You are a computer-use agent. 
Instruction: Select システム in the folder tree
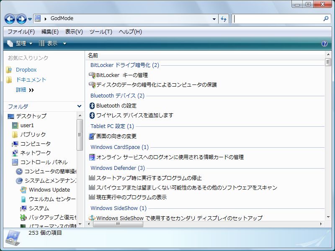pyautogui.click(x=39, y=208)
